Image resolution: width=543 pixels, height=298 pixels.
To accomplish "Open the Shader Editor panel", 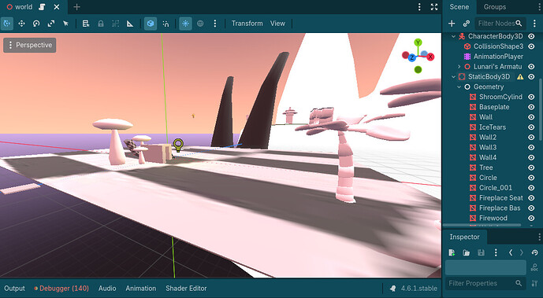I will (x=186, y=289).
